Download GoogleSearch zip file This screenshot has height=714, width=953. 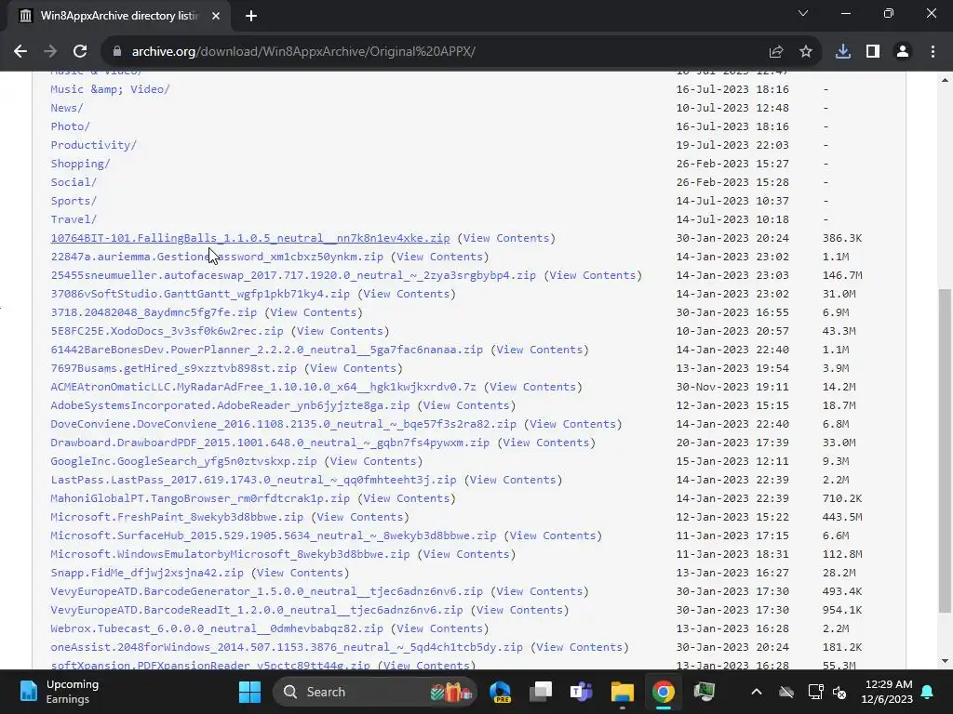click(183, 461)
